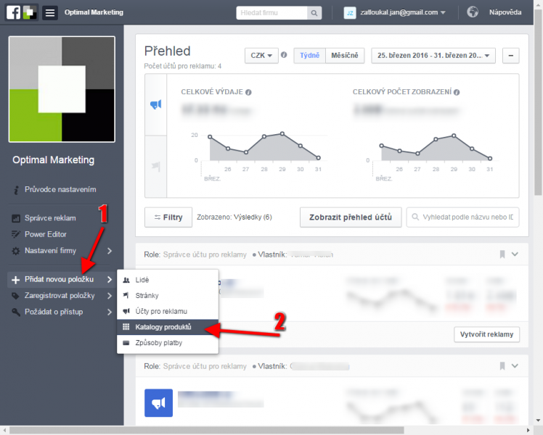Click the Filtry button
The image size is (543, 435).
click(168, 217)
